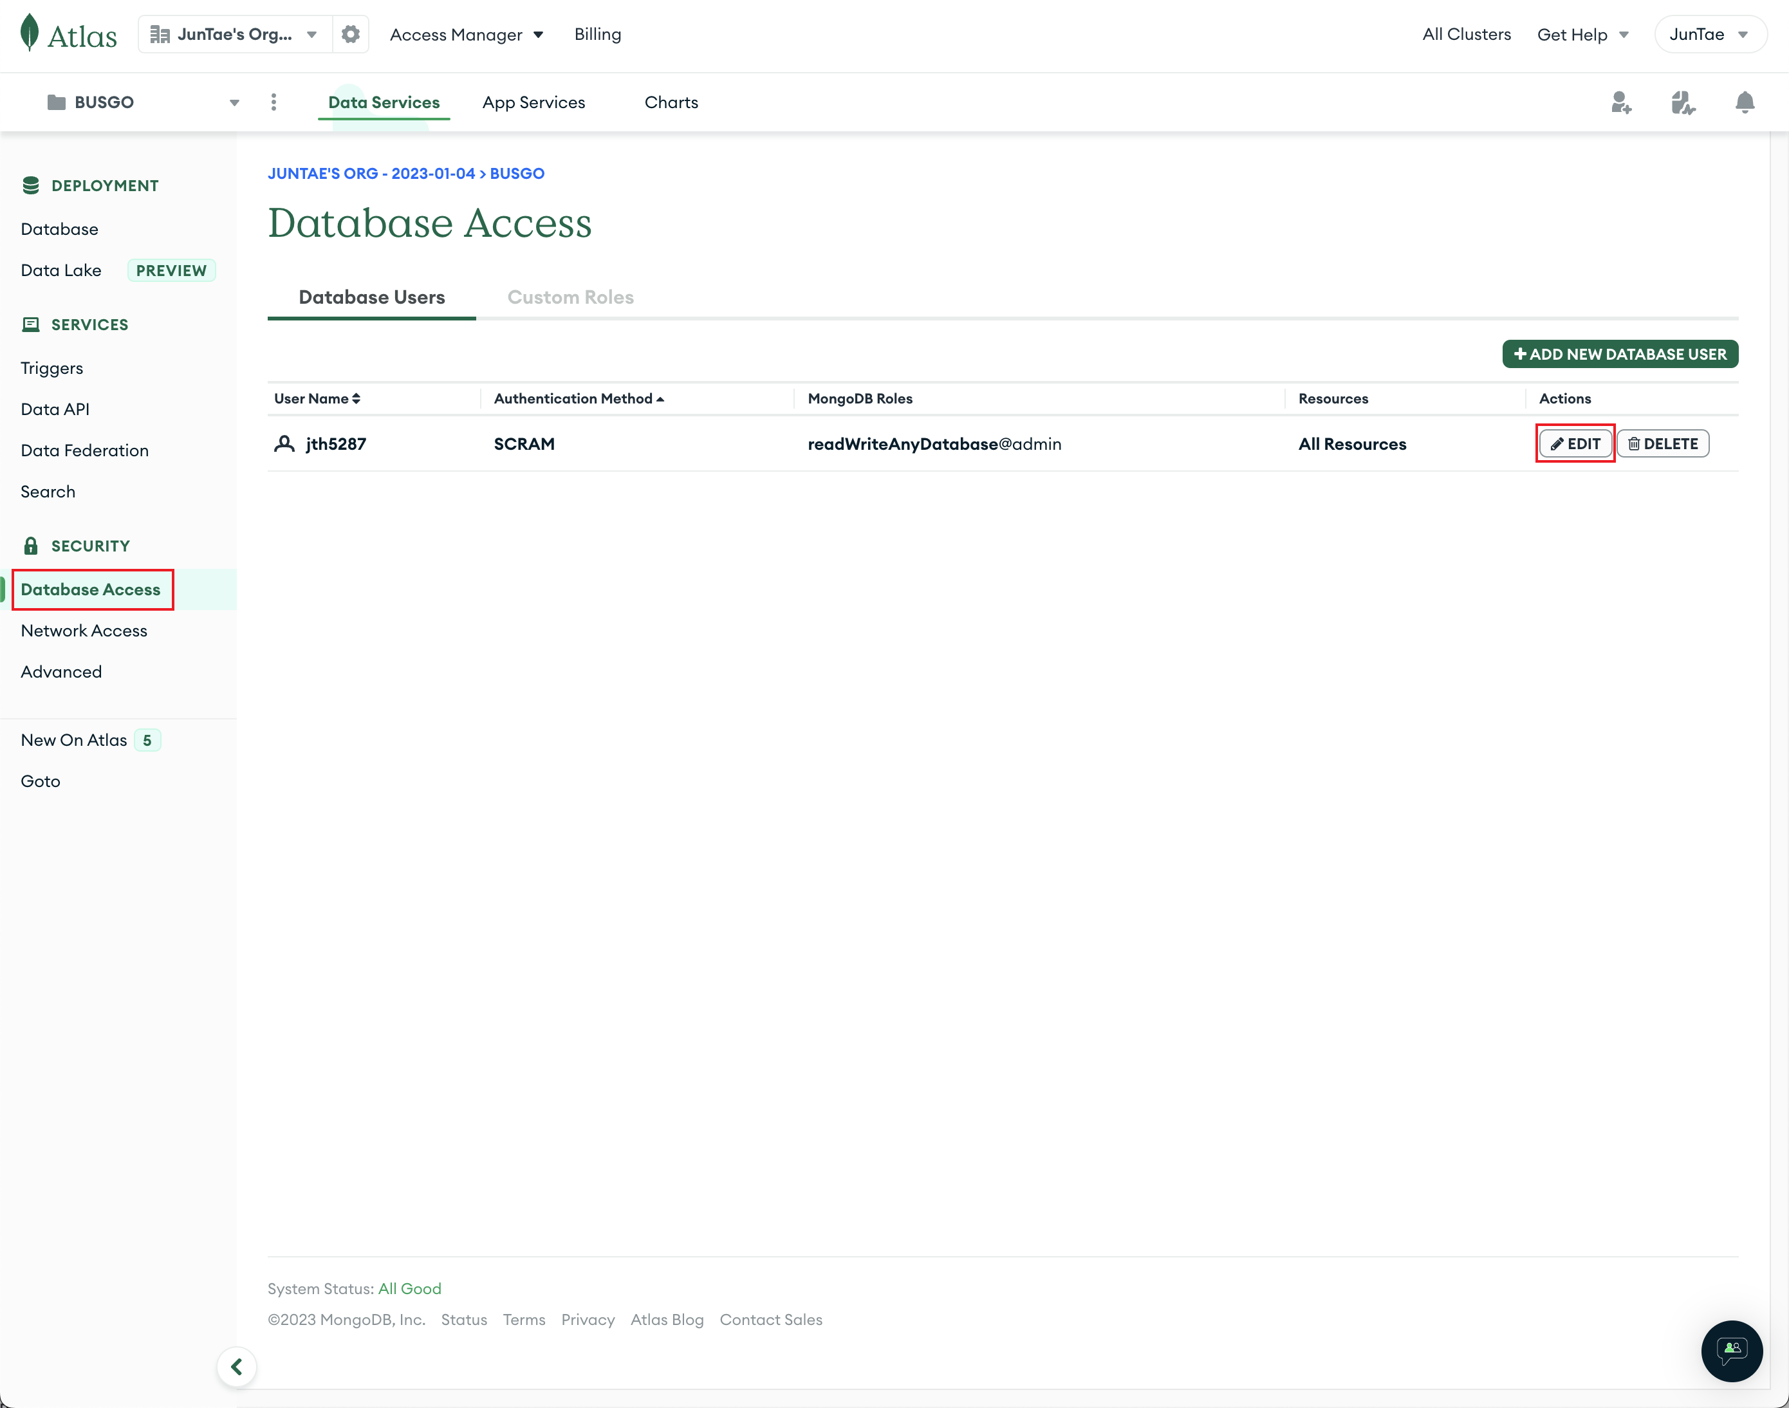Viewport: 1789px width, 1408px height.
Task: Click the Atlas leaf logo
Action: [30, 33]
